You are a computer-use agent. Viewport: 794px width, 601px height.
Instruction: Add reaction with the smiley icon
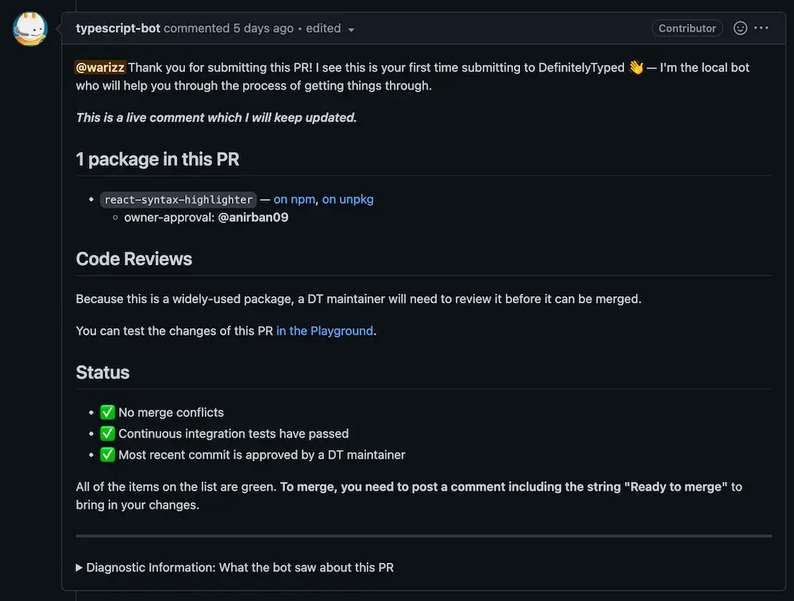(x=740, y=28)
